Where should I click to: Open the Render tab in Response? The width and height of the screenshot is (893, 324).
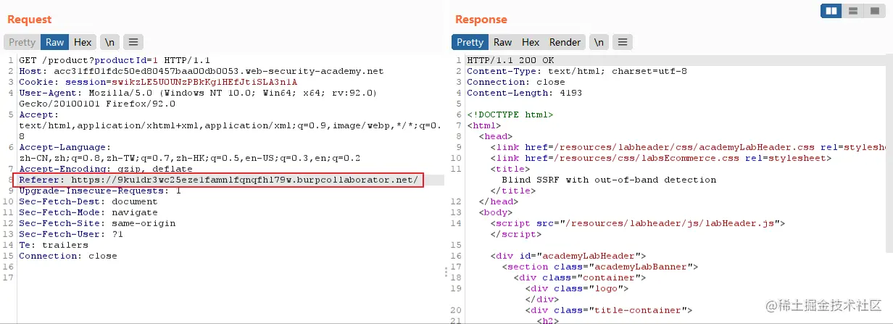coord(565,42)
